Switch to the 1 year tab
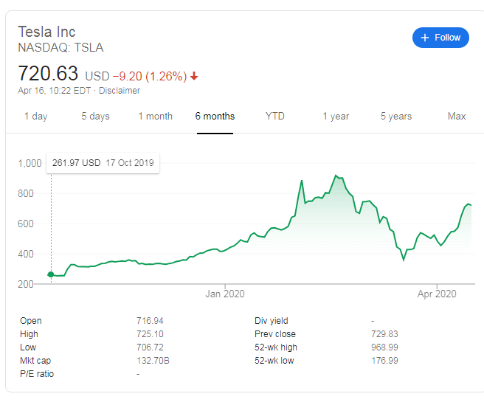This screenshot has width=484, height=405. click(336, 117)
